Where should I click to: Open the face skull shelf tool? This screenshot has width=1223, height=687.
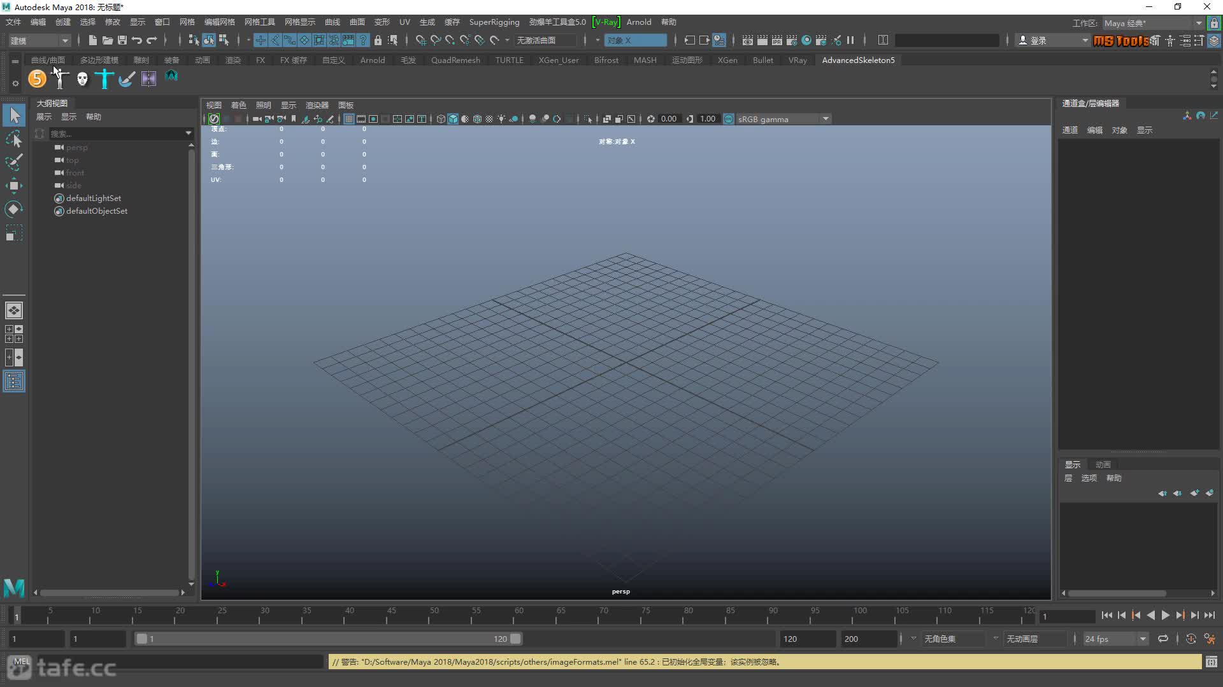(82, 79)
